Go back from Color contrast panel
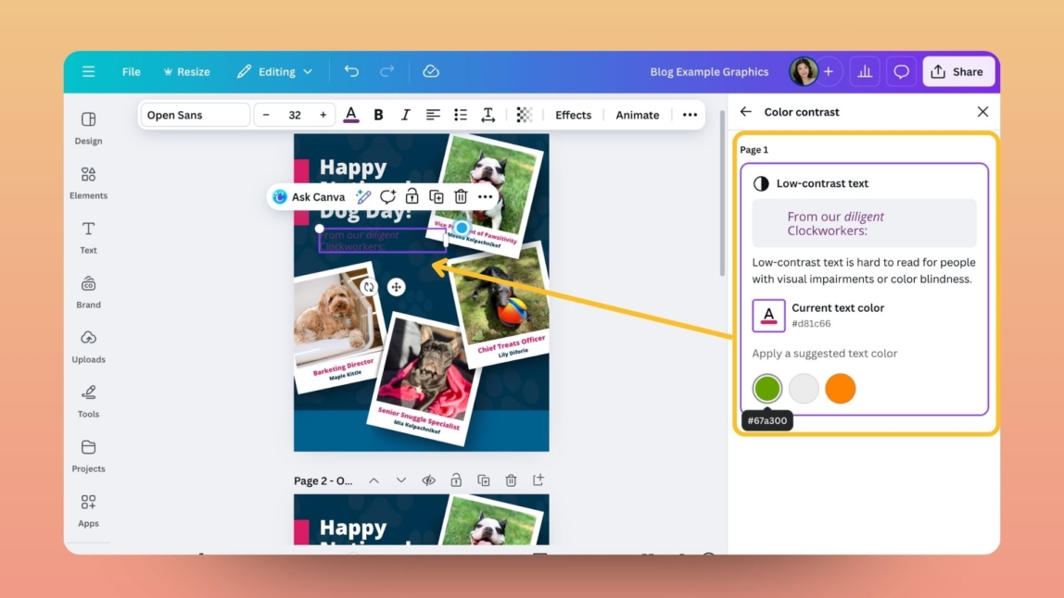1064x598 pixels. 746,111
